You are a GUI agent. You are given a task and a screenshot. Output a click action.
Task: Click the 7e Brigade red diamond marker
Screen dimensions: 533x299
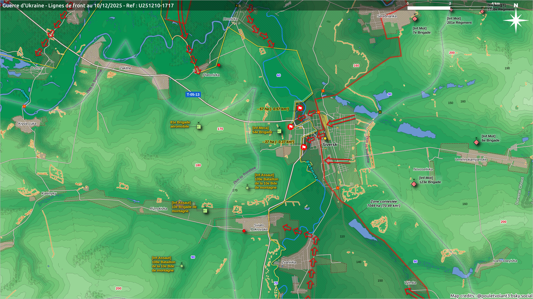(x=415, y=19)
